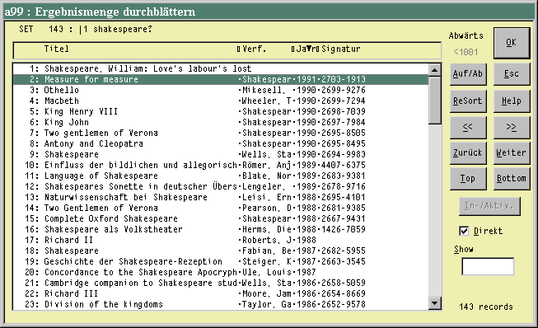
Task: Click the OK button
Action: click(x=512, y=43)
